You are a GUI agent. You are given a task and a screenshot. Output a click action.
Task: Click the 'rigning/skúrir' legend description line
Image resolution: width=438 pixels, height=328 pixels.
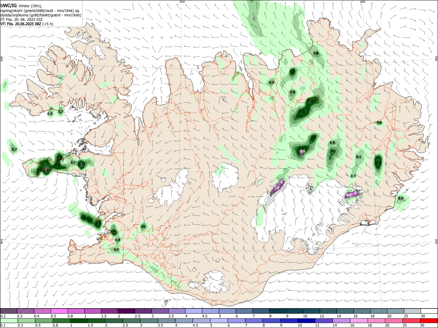(x=40, y=11)
